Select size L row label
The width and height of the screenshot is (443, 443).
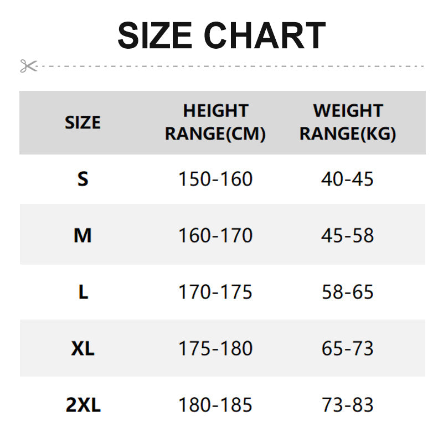[x=83, y=292]
